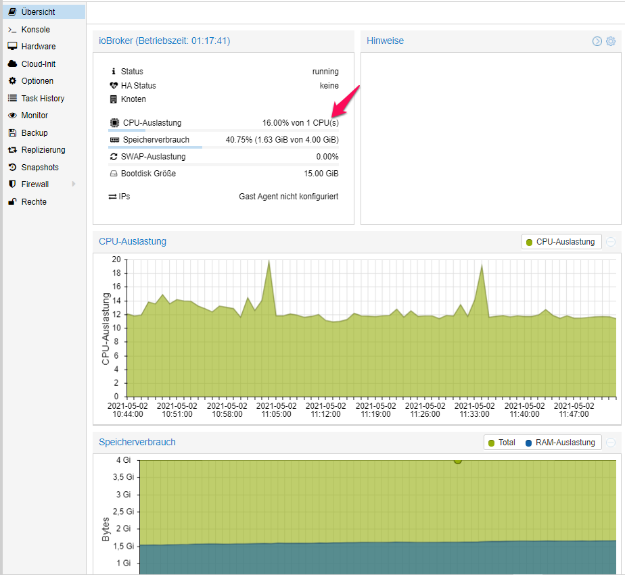Click the Replizierung arrows icon
The height and width of the screenshot is (575, 625).
pyautogui.click(x=13, y=150)
